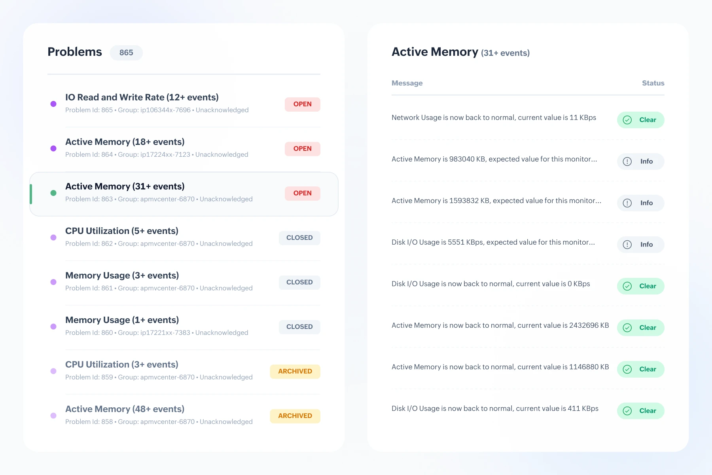The image size is (712, 475).
Task: Click the ARCHIVED badge on Problem Id 859
Action: point(295,371)
